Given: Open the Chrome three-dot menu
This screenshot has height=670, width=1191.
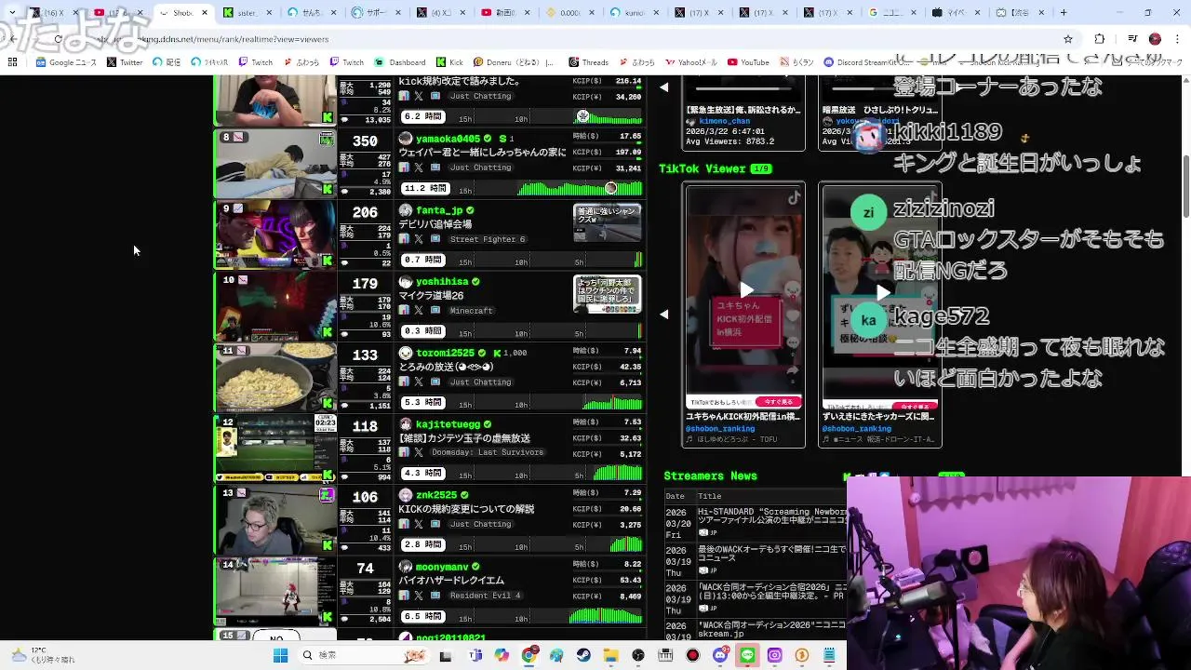Looking at the screenshot, I should click(1175, 39).
